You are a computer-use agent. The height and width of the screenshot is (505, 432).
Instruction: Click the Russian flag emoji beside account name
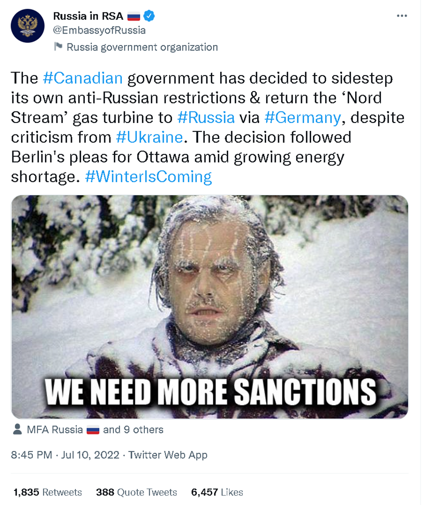pos(133,16)
